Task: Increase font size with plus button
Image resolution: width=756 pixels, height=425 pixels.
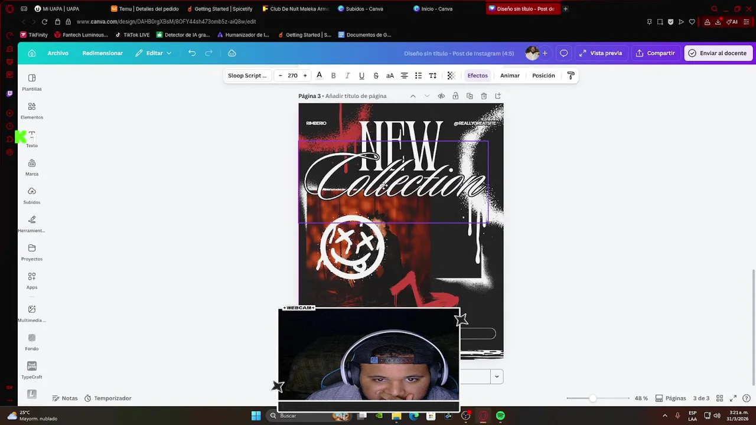Action: [x=305, y=76]
